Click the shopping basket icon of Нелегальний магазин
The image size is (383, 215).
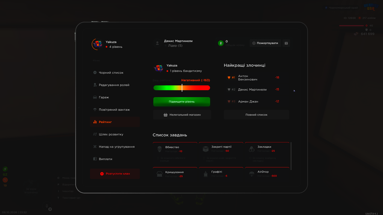[165, 115]
